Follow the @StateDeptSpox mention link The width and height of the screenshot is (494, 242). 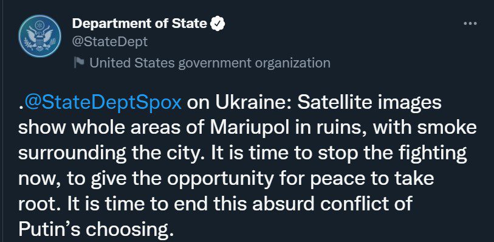click(x=103, y=103)
